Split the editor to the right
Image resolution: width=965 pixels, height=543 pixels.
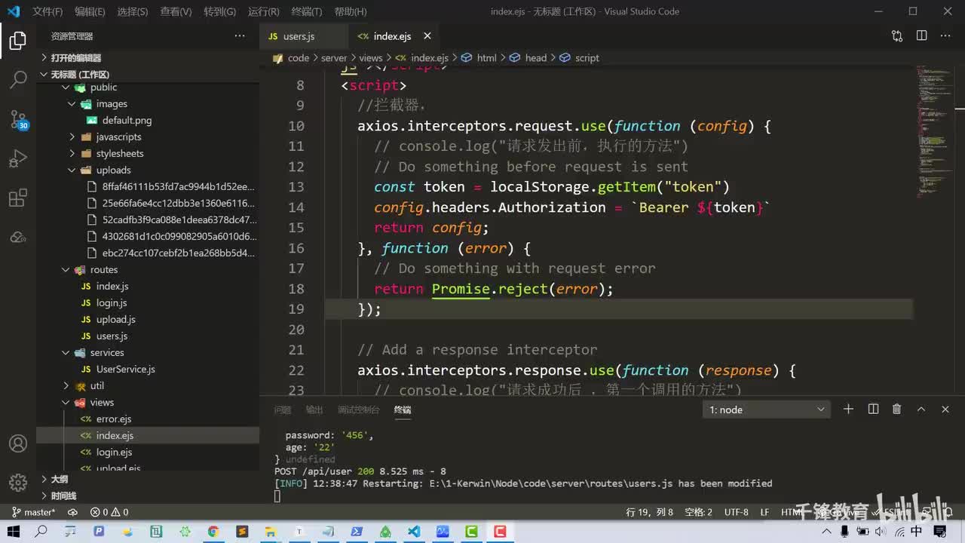click(921, 36)
